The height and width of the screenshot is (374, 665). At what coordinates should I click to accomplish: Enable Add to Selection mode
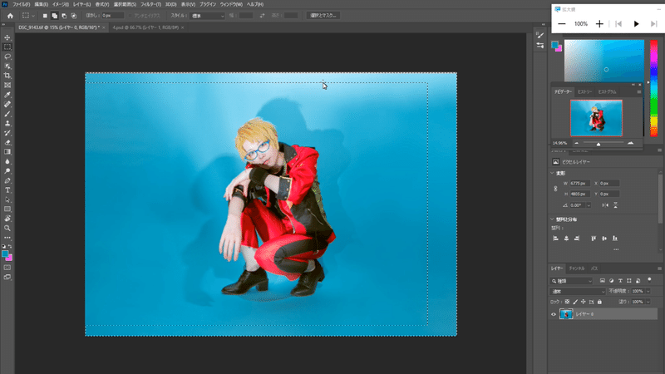coord(54,16)
